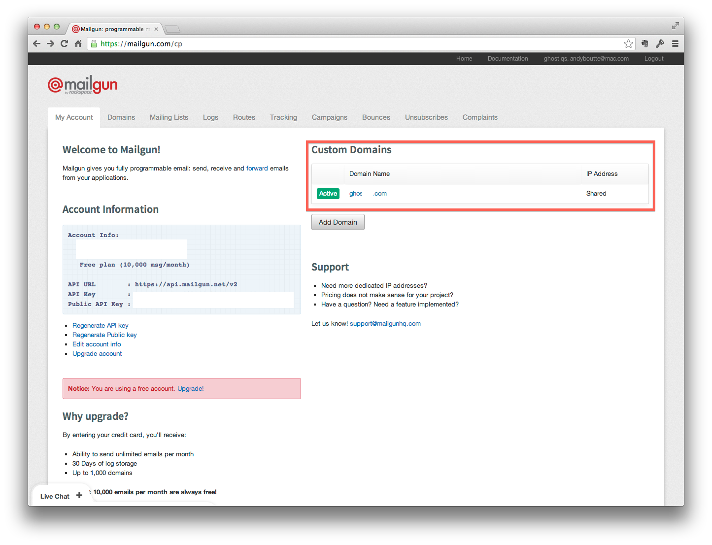
Task: Open the Campaigns tab
Action: pos(330,117)
